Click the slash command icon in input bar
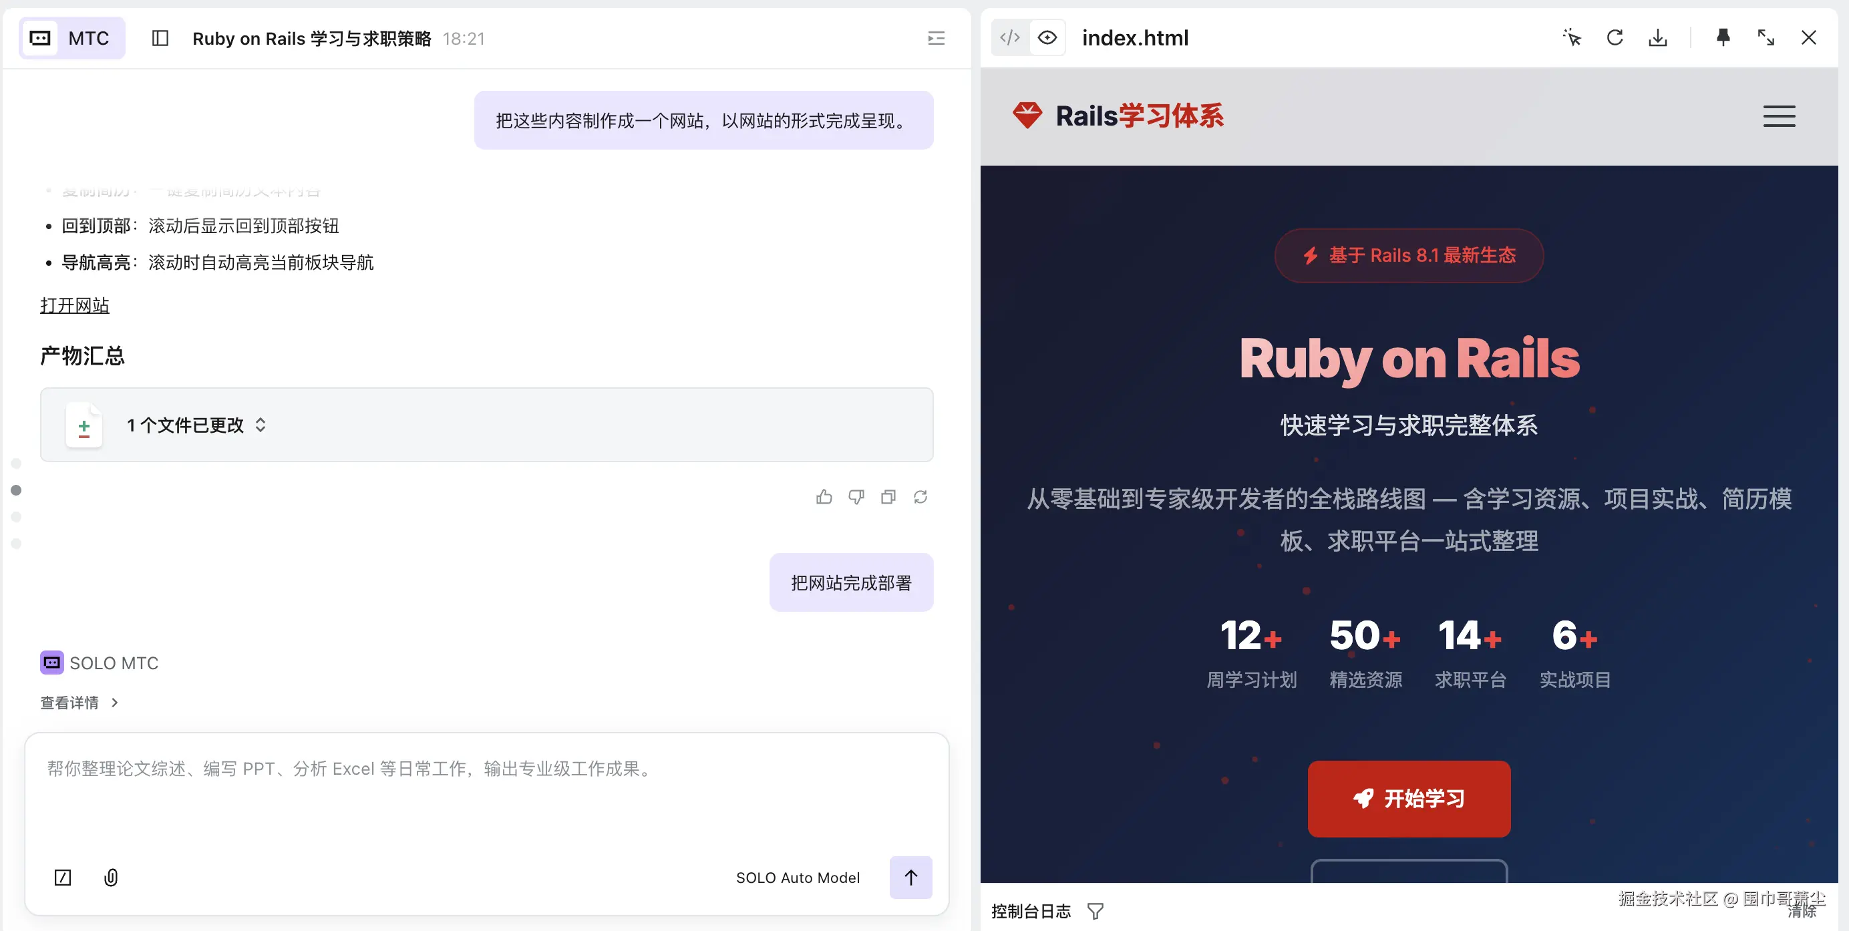This screenshot has height=931, width=1849. (62, 877)
